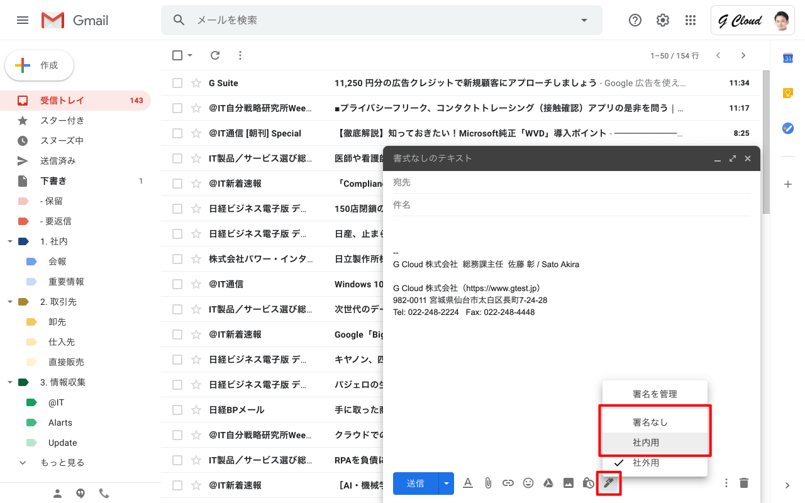
Task: Open the G Cloud account button
Action: (x=753, y=21)
